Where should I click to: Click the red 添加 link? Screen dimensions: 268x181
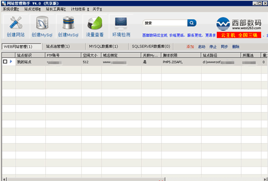click(x=190, y=47)
